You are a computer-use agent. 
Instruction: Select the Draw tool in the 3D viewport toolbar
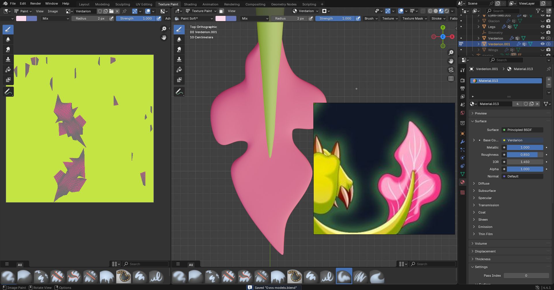pos(179,29)
